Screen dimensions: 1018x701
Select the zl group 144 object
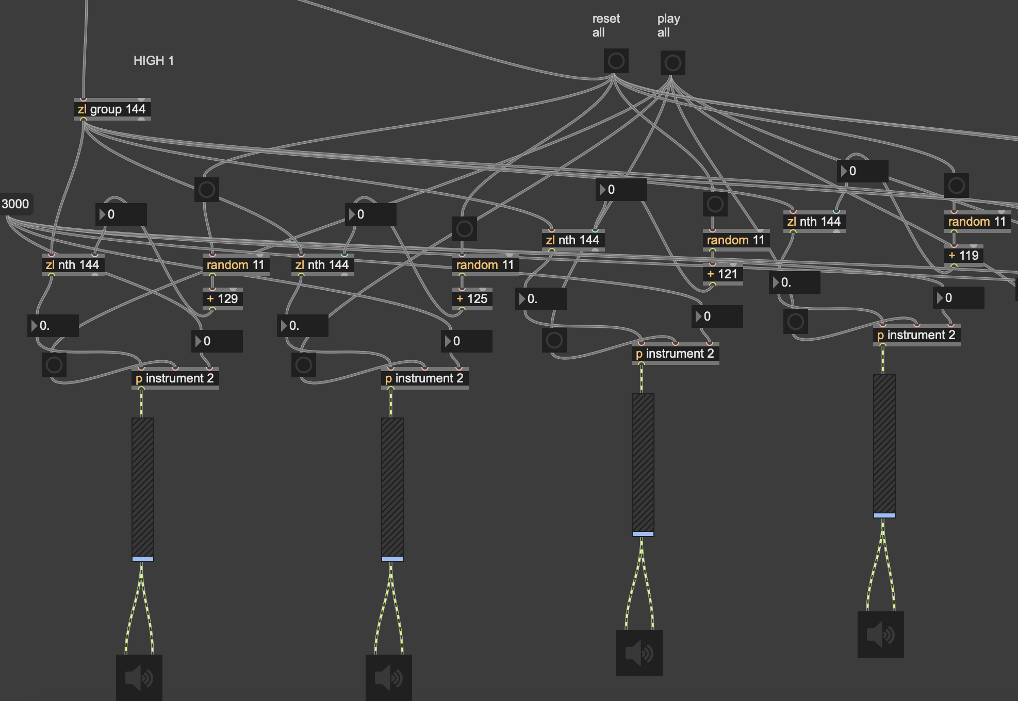pyautogui.click(x=112, y=109)
